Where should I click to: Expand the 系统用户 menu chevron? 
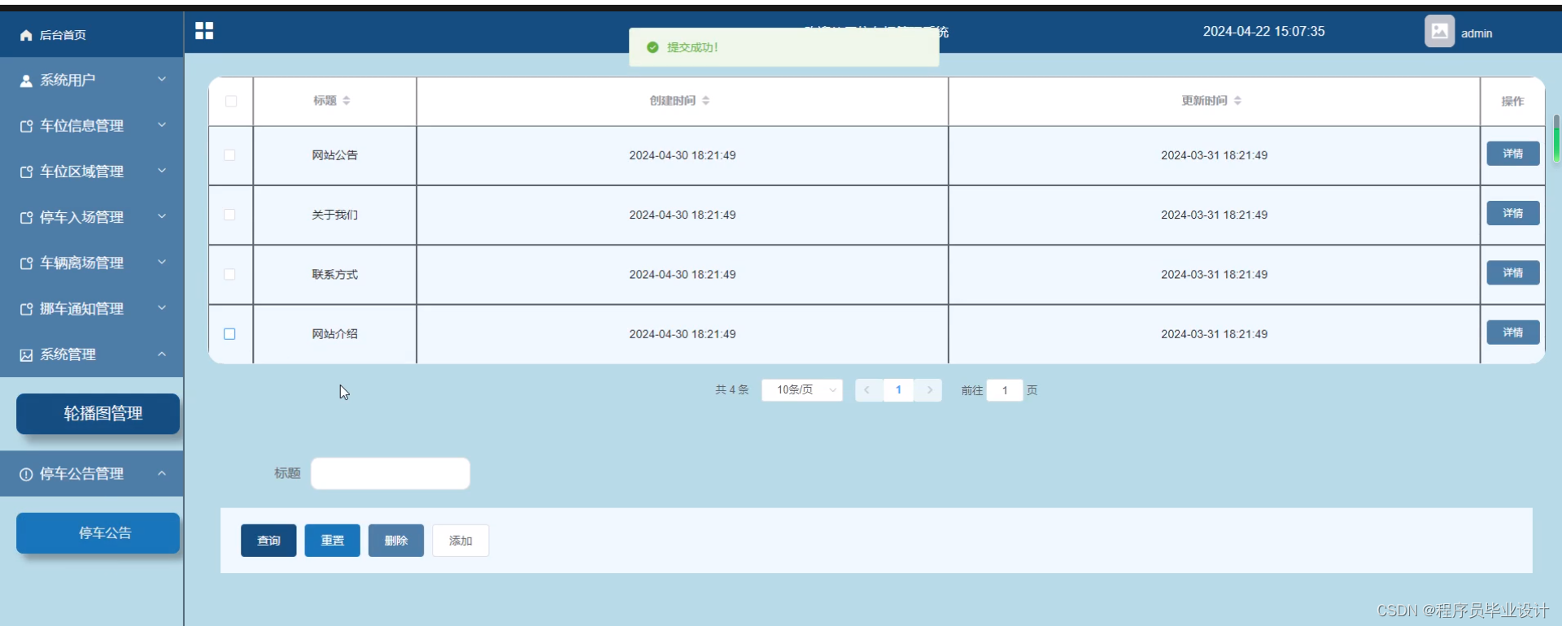pos(162,80)
